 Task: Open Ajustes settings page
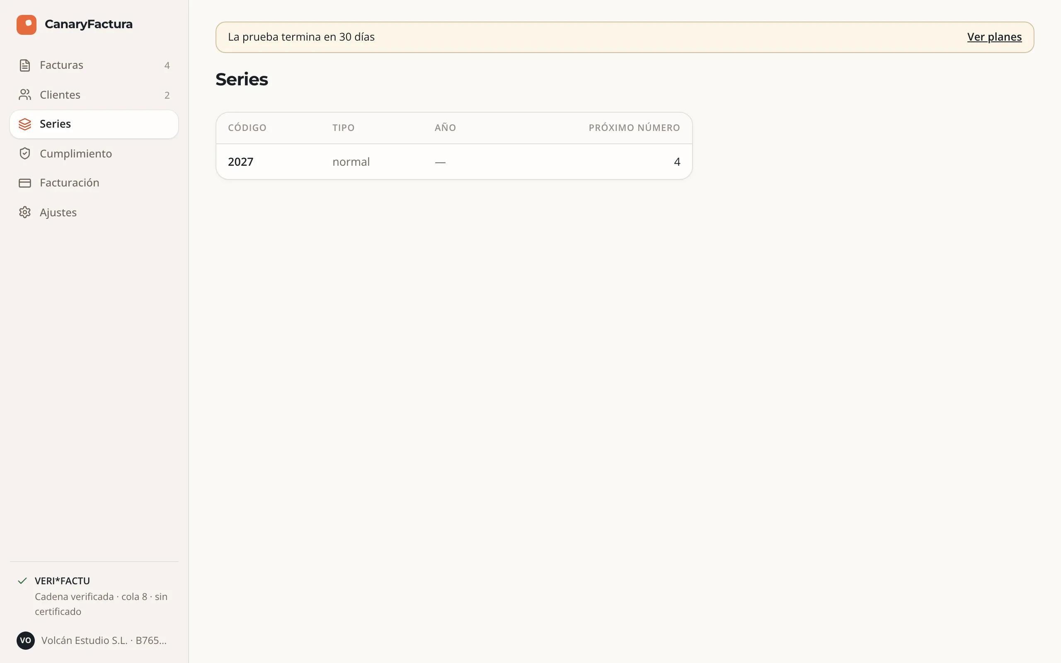point(94,212)
